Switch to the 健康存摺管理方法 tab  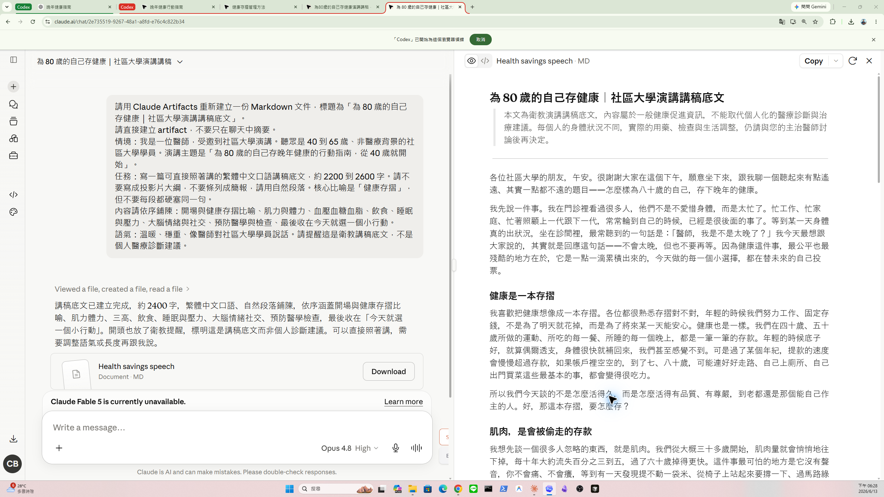click(261, 7)
